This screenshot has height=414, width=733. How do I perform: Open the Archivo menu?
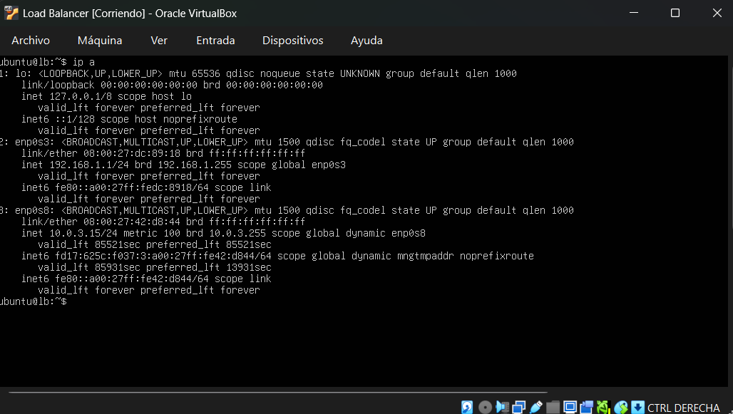pyautogui.click(x=31, y=41)
